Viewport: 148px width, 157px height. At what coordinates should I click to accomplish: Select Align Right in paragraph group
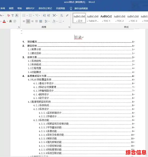click(32, 21)
